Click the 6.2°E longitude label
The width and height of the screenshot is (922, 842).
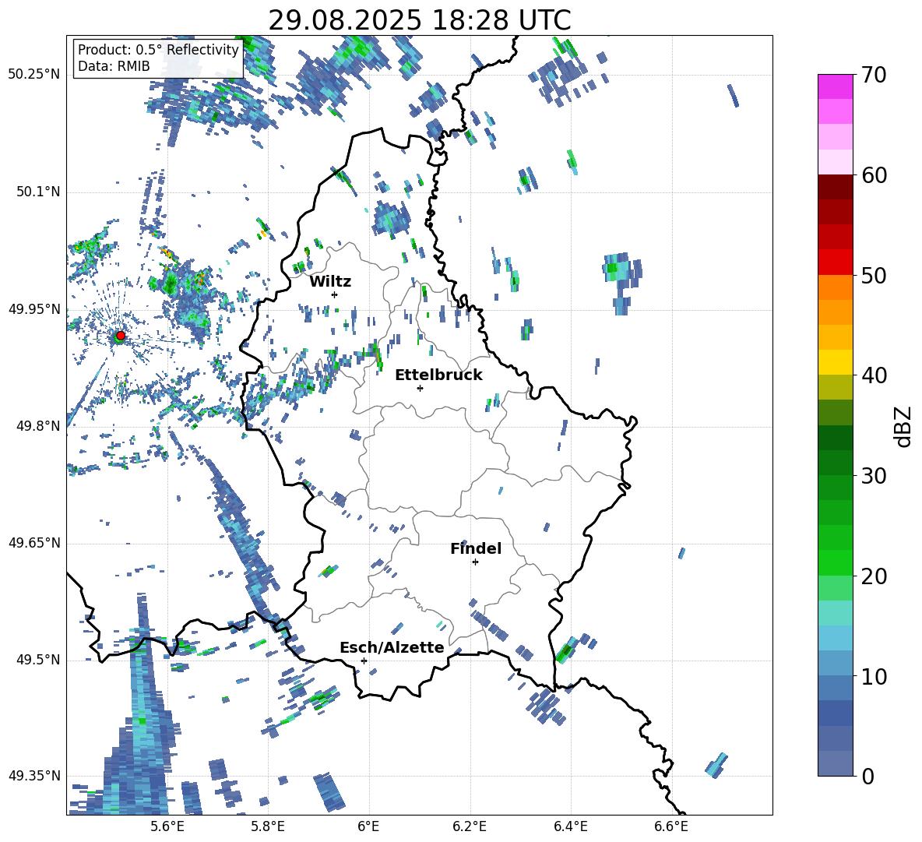(x=470, y=826)
